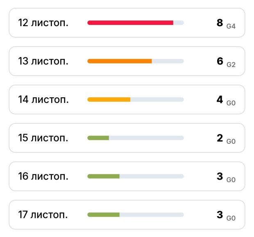Pick the "16 листоп." date label
The image size is (254, 237).
pyautogui.click(x=43, y=176)
